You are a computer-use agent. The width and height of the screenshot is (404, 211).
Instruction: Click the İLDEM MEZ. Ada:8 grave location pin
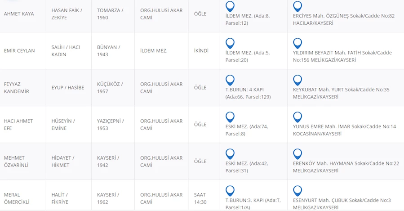pyautogui.click(x=230, y=7)
